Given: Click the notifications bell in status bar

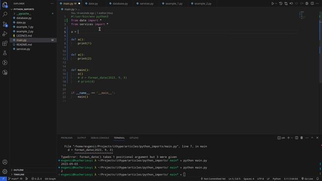Looking at the screenshot, I should tap(317, 179).
